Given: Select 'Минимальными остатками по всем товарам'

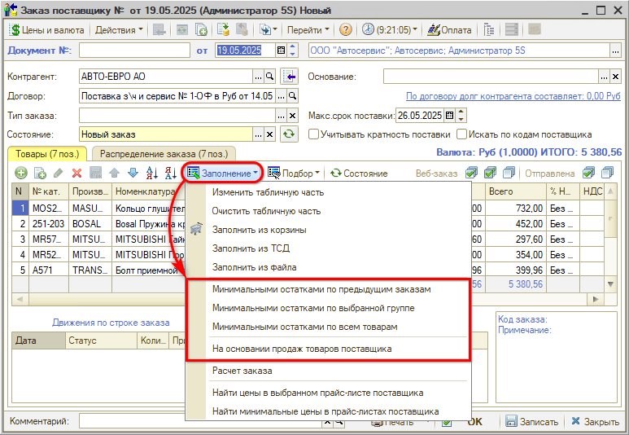Looking at the screenshot, I should point(304,327).
